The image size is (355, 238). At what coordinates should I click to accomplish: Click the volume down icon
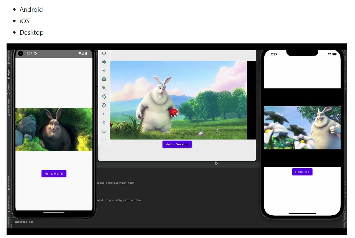tap(104, 70)
